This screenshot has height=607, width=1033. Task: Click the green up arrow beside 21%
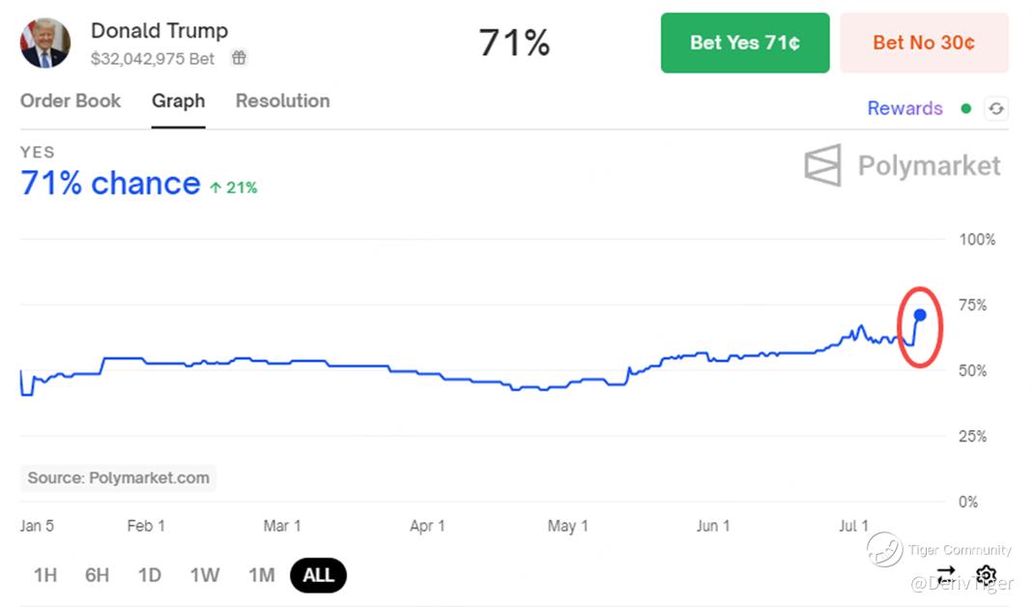click(215, 188)
